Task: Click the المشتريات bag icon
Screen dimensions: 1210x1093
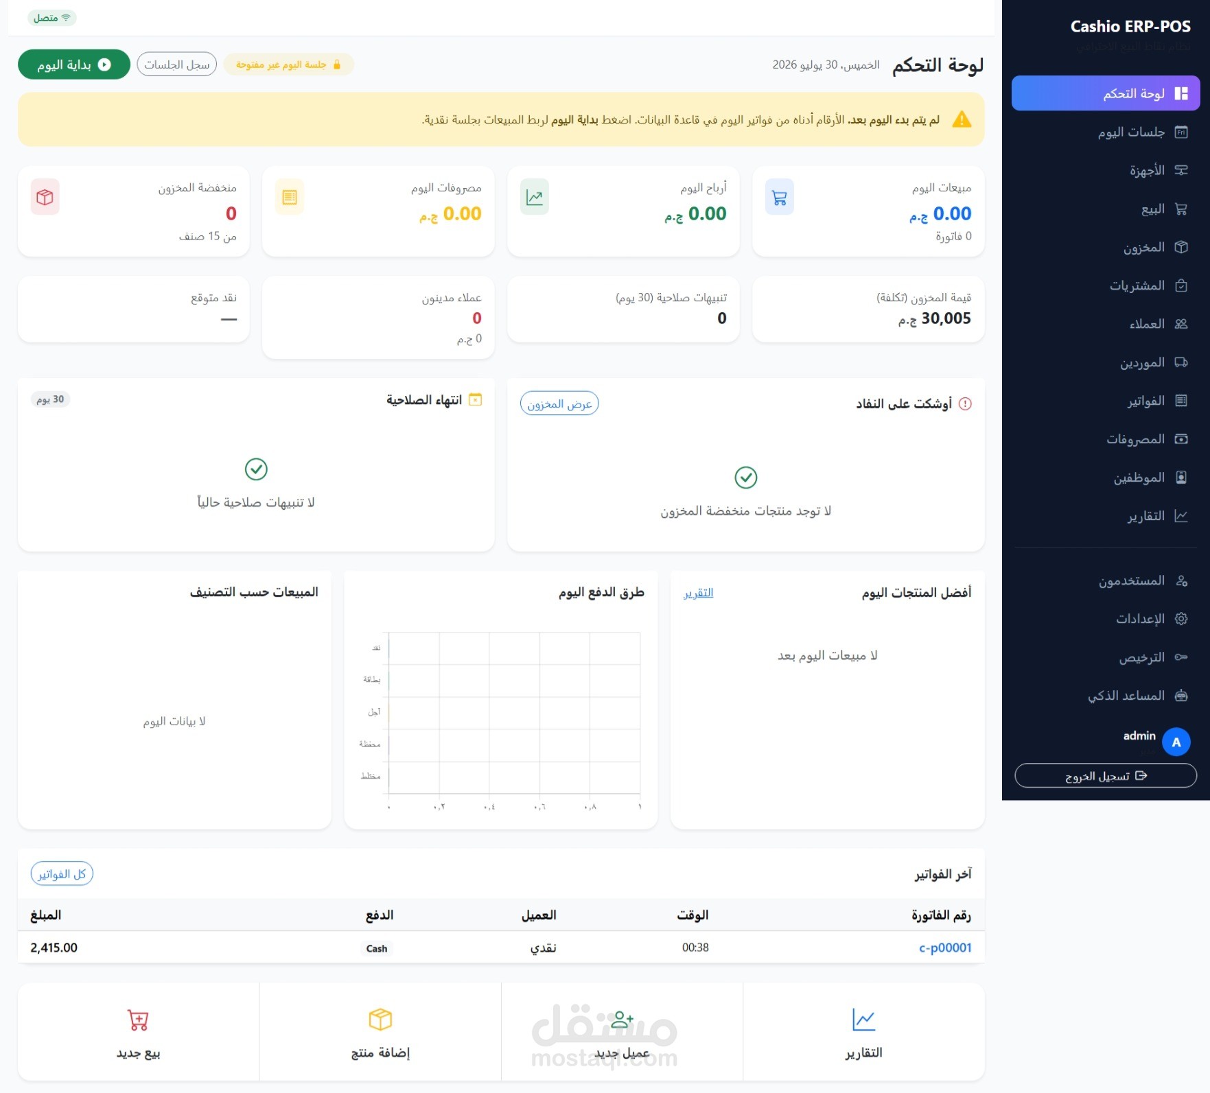Action: (x=1181, y=285)
